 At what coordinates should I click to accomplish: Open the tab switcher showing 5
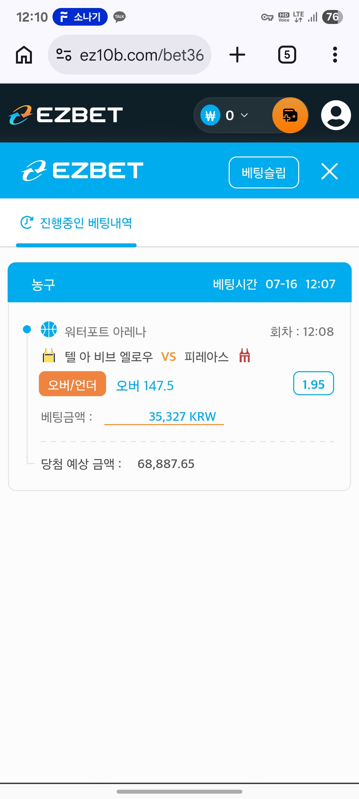(287, 55)
